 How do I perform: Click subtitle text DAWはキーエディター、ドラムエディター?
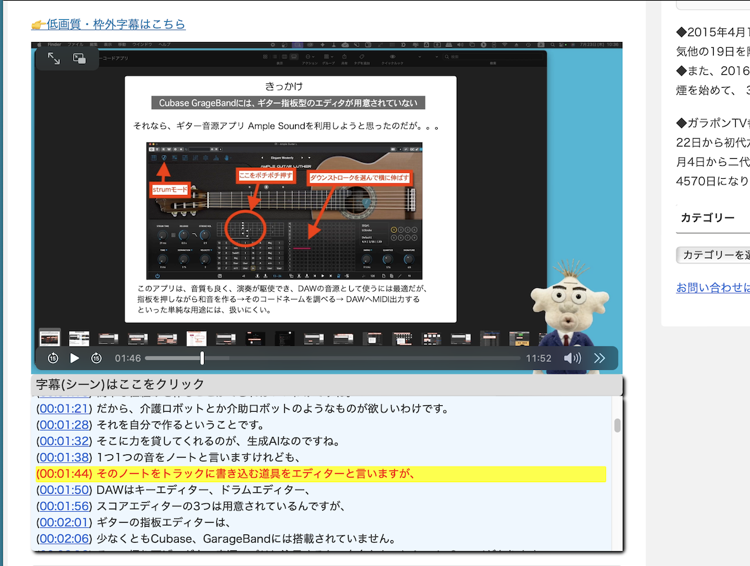[x=203, y=490]
